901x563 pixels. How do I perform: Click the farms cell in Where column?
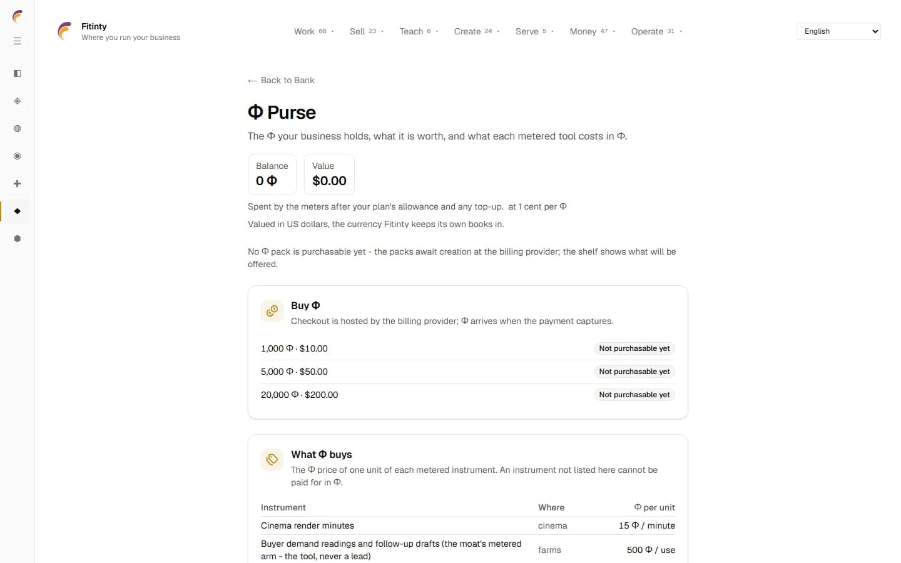(x=549, y=550)
